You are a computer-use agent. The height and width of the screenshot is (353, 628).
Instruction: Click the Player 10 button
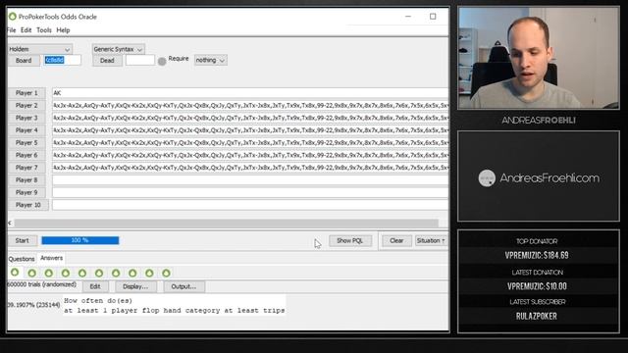pos(28,205)
